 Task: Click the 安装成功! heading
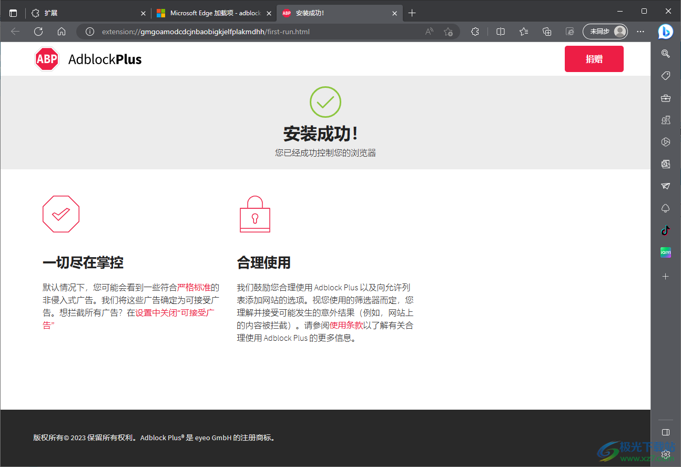click(x=321, y=134)
